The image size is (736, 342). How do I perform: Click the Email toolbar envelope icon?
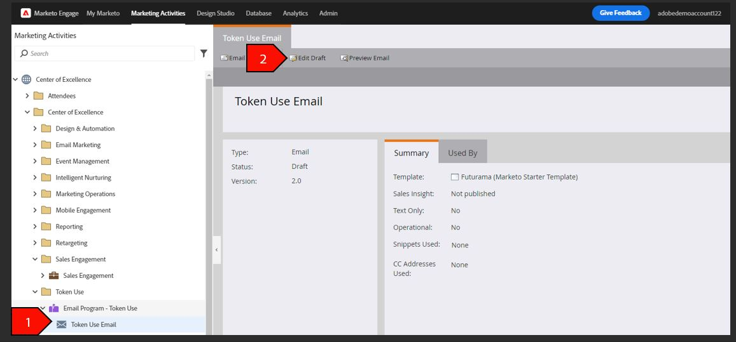(225, 58)
